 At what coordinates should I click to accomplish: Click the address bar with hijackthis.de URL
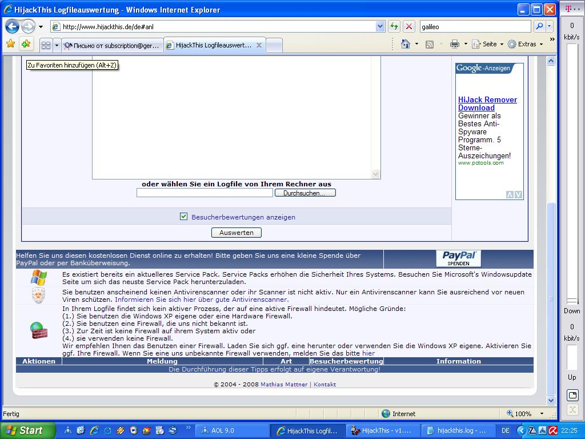click(x=218, y=26)
